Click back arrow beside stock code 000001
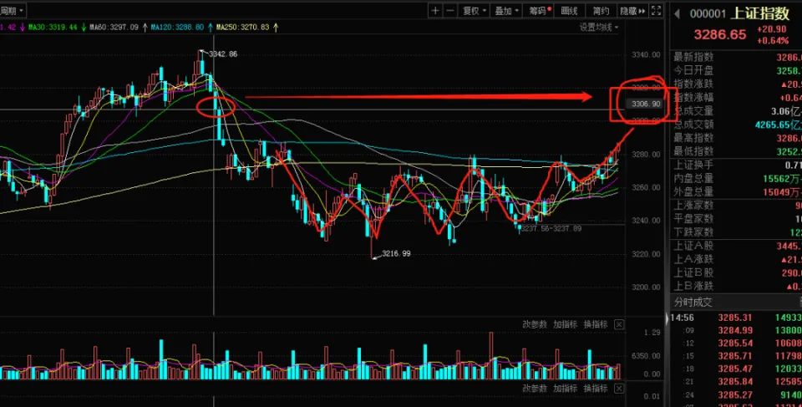The height and width of the screenshot is (407, 802). click(x=677, y=13)
